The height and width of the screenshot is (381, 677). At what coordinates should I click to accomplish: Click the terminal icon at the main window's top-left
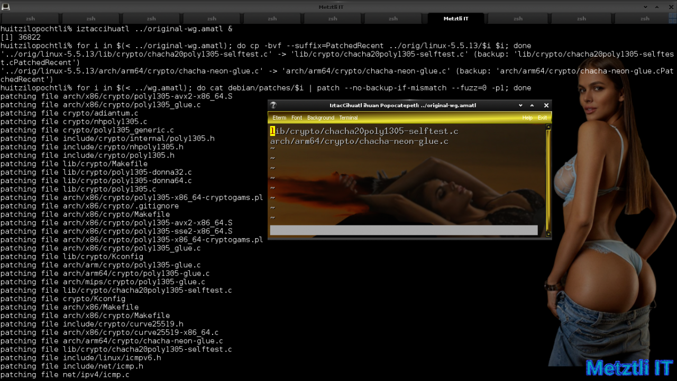click(5, 7)
